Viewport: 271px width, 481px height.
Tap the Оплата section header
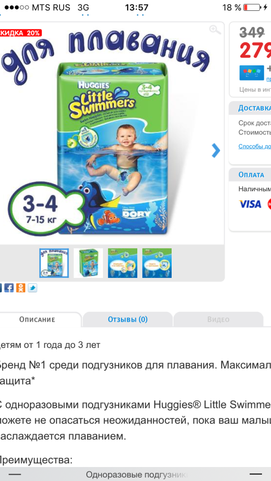pyautogui.click(x=250, y=175)
